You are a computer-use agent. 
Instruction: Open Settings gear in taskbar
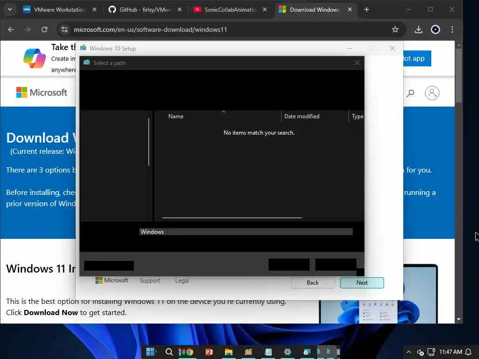288,352
